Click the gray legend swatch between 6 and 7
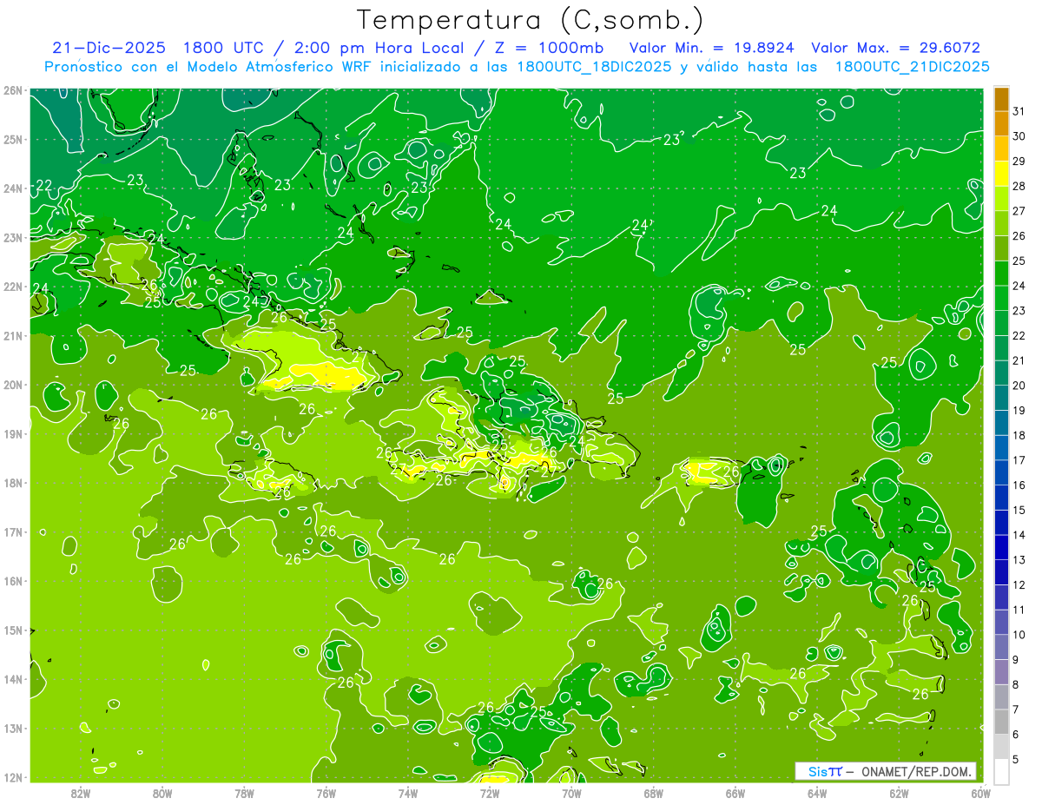Viewport: 1042px width, 805px height. [1001, 722]
